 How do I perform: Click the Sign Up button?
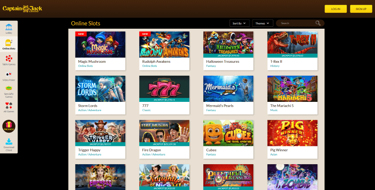tap(361, 9)
